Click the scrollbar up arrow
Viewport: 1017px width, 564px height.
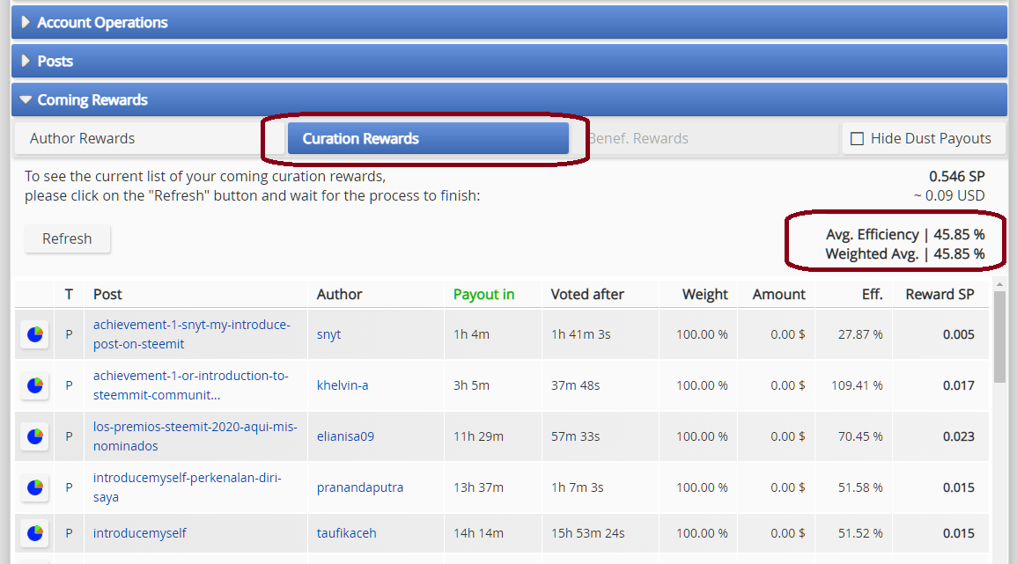[999, 284]
